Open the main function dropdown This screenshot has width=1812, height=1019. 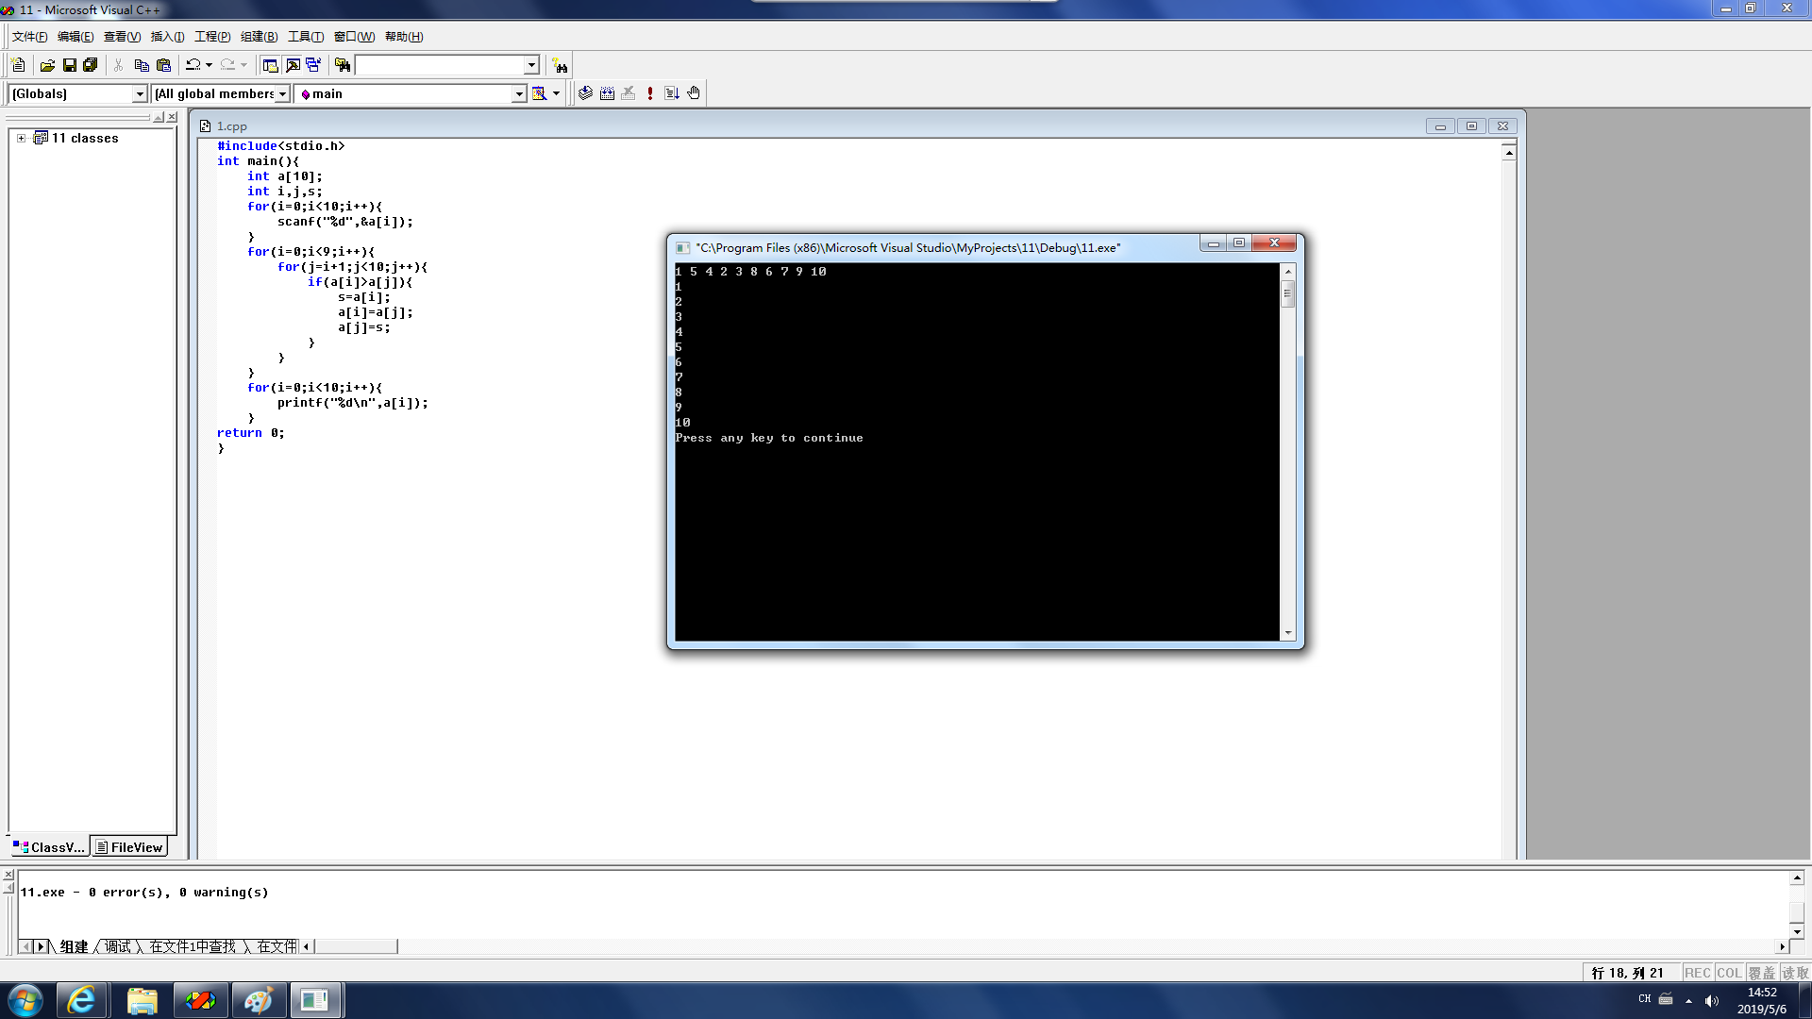[518, 93]
